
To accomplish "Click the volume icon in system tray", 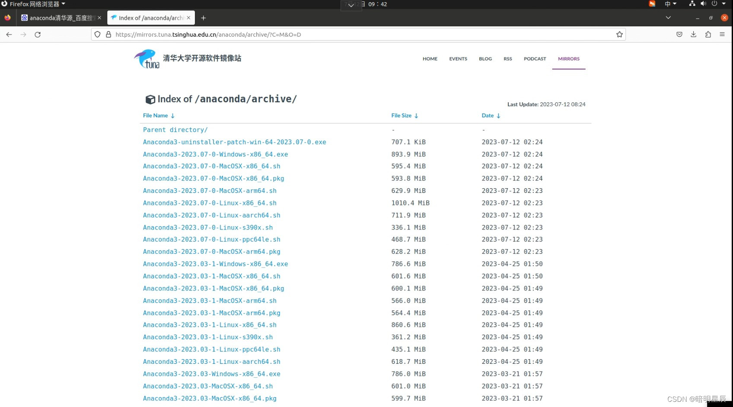I will (x=703, y=4).
